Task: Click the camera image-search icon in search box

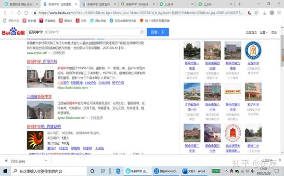Action: [x=142, y=32]
